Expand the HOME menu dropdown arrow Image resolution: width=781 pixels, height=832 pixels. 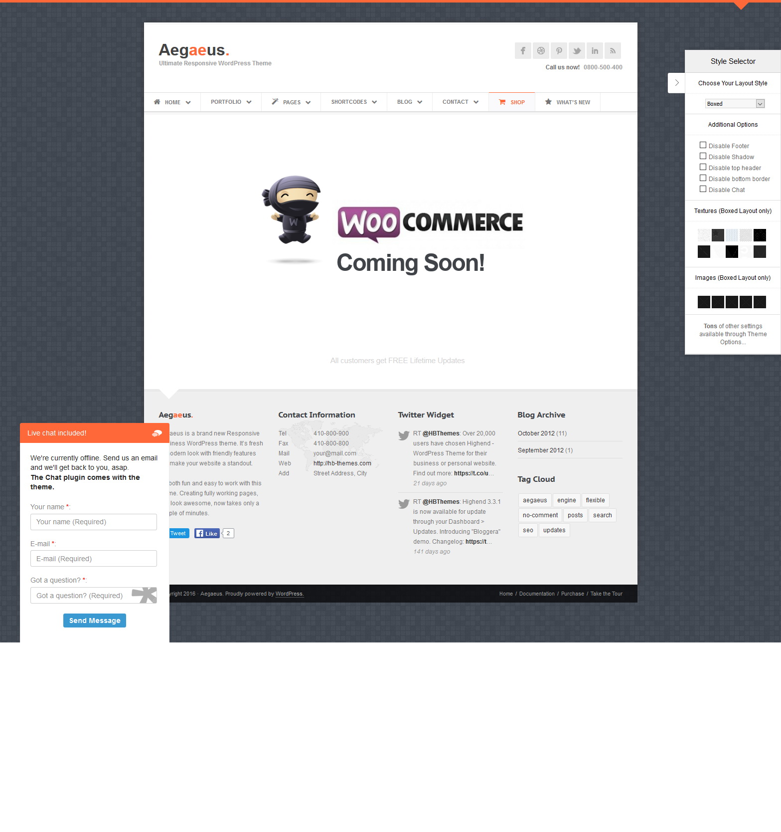188,102
